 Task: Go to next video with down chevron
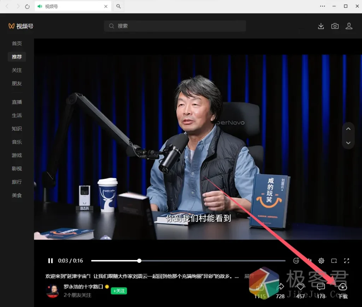coord(348,143)
